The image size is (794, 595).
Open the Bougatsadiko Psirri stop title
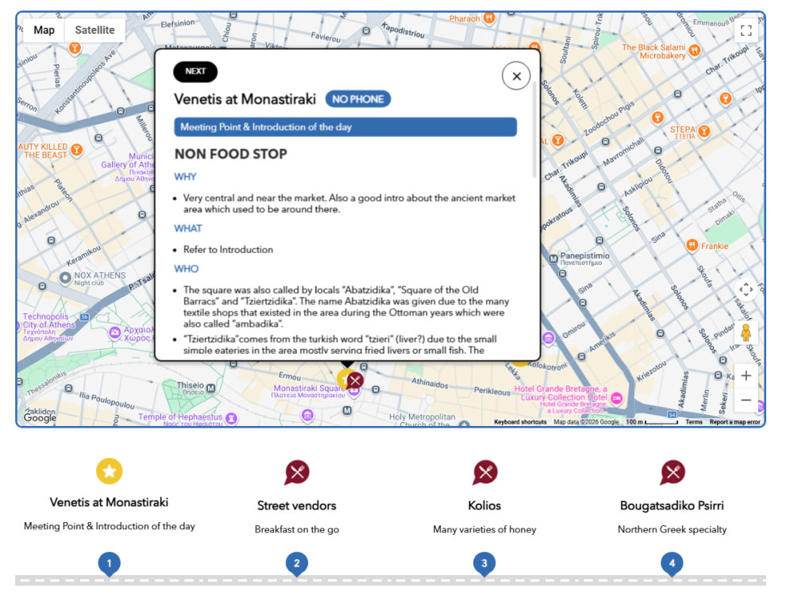[x=672, y=505]
